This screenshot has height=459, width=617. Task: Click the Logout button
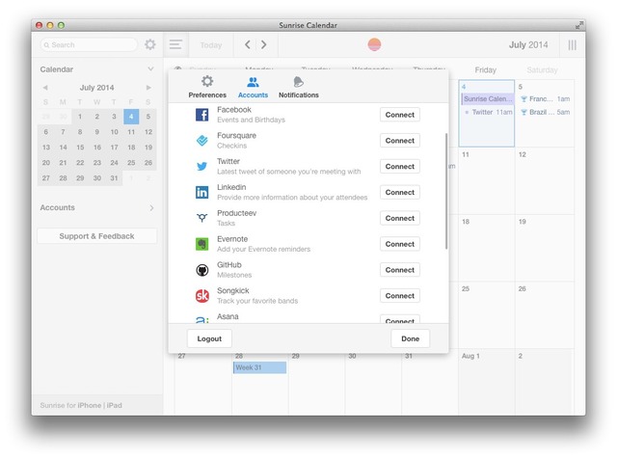pos(209,338)
